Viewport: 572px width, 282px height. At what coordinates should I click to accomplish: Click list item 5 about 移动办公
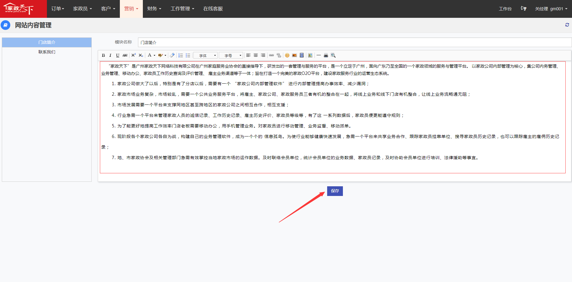[x=232, y=126]
